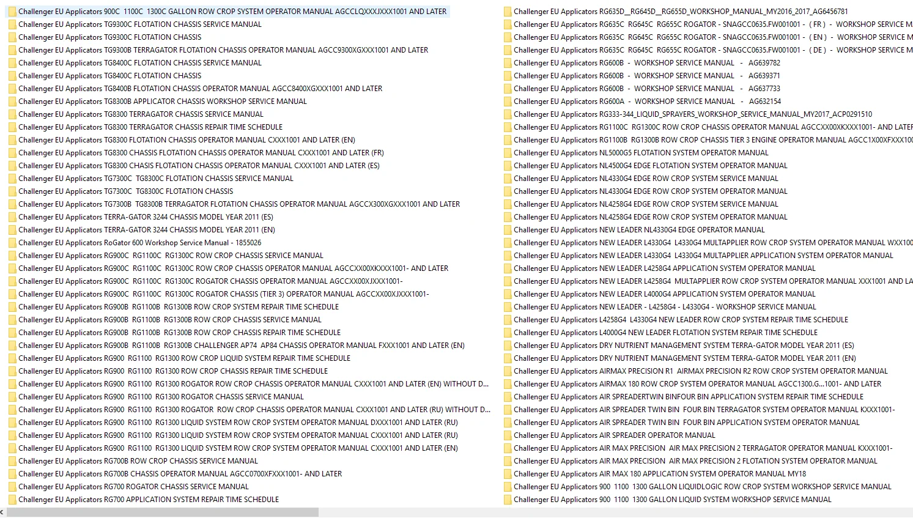
Task: Click folder icon of TERRA-GATOR 3244 CHASSIS MODEL YEAR 2011 (ES)
Action: tap(12, 217)
